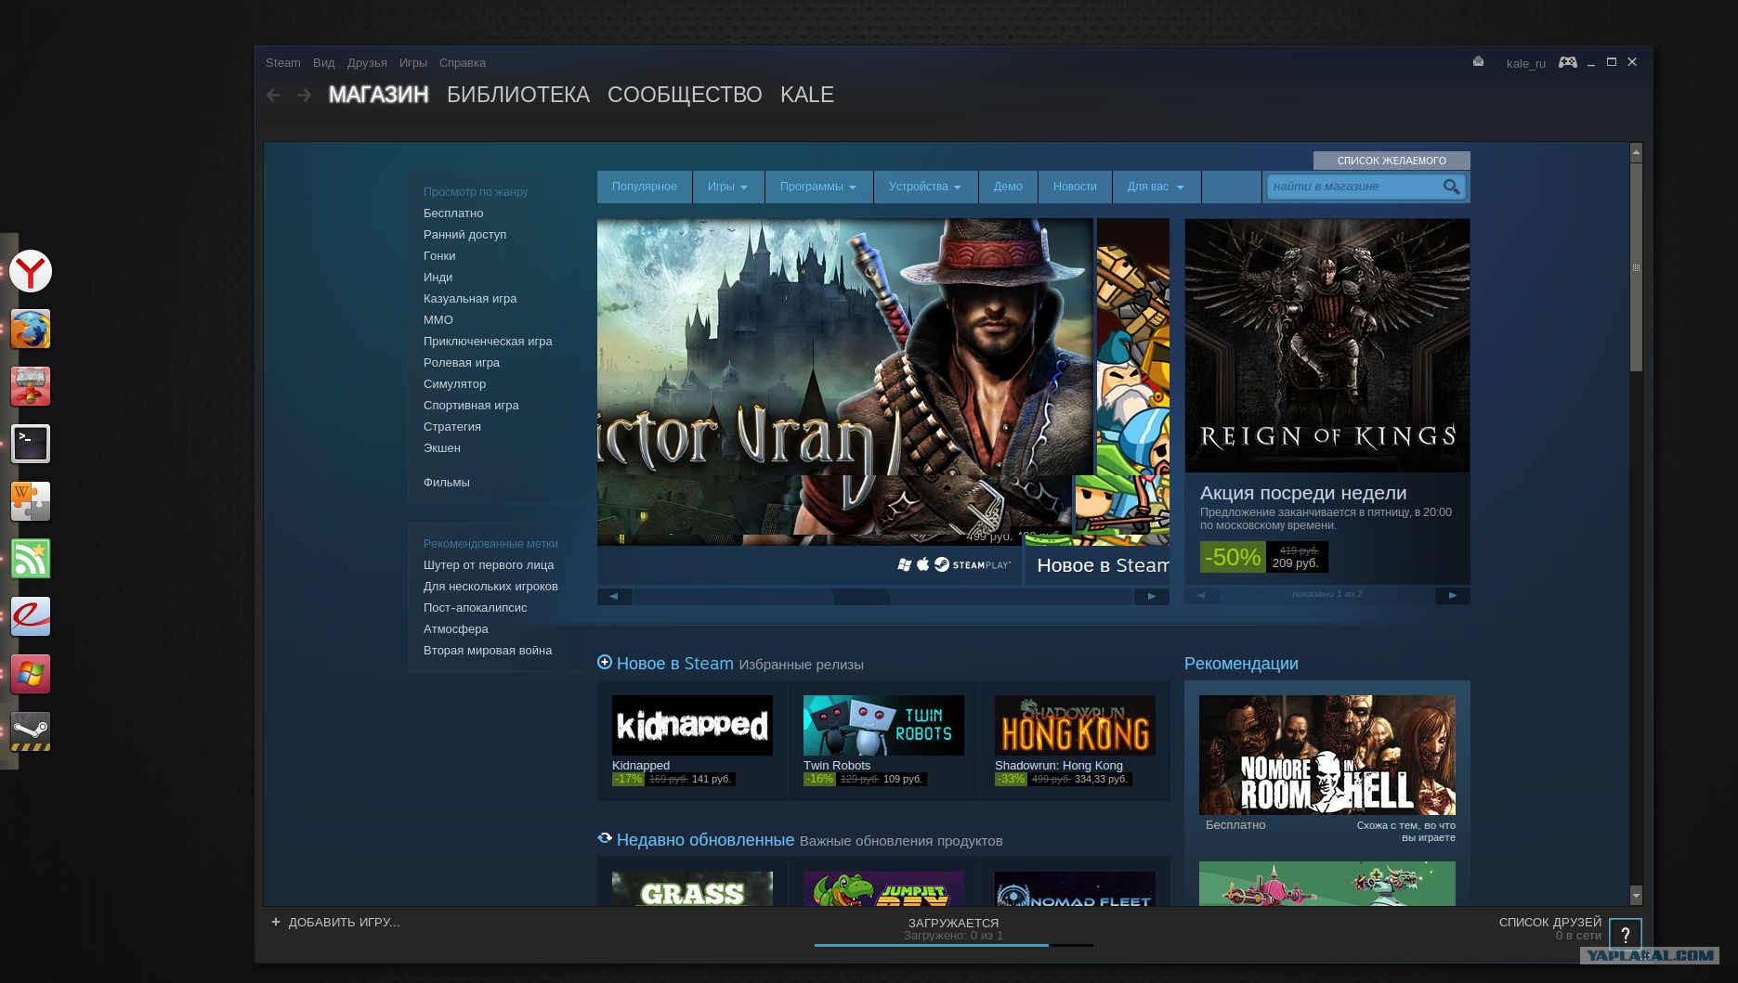Image resolution: width=1738 pixels, height=983 pixels.
Task: Open the Справка menu
Action: tap(463, 62)
